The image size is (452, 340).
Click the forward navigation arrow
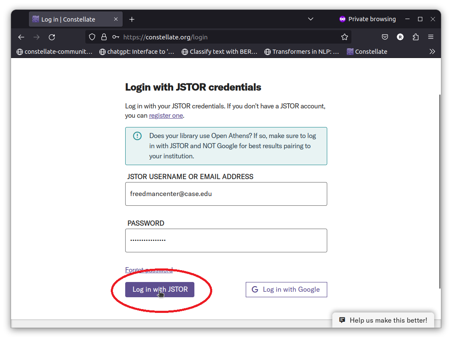36,37
